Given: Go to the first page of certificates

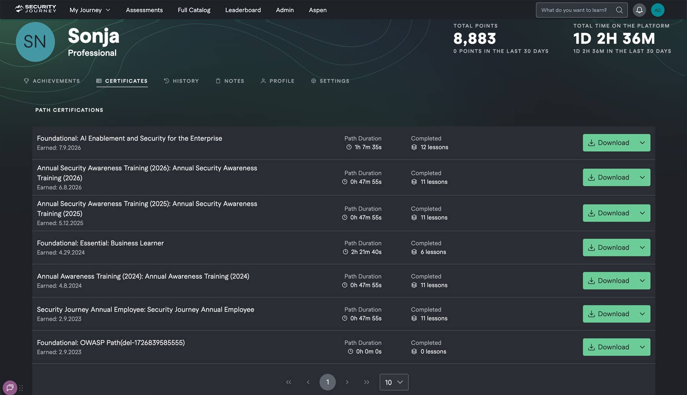Looking at the screenshot, I should click(289, 382).
